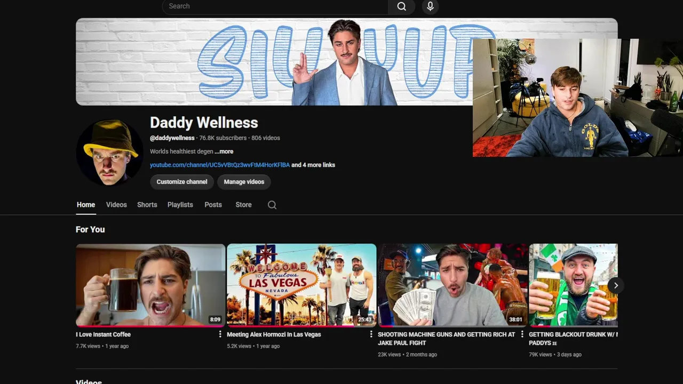The height and width of the screenshot is (384, 683).
Task: Switch to the Videos tab
Action: coord(116,205)
